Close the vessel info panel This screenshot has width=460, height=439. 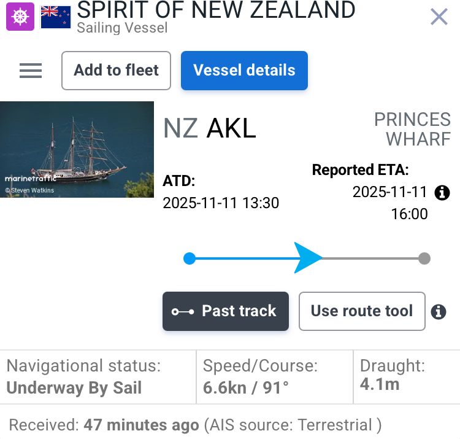tap(439, 17)
